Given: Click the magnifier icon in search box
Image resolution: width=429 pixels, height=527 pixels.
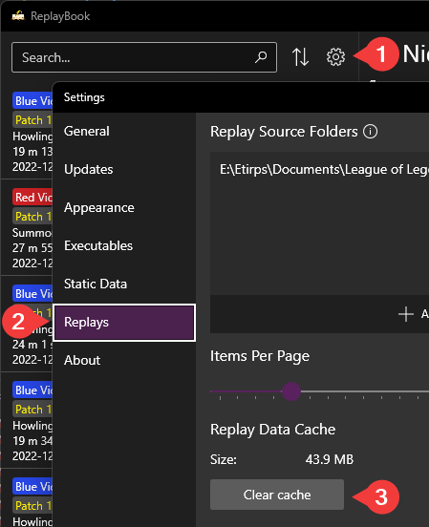Looking at the screenshot, I should [x=261, y=57].
